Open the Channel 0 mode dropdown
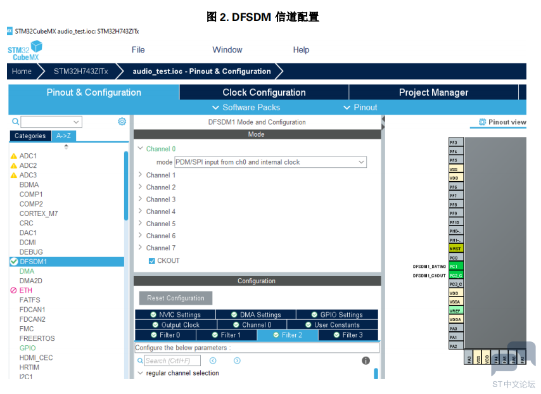Viewport: 541px width, 394px height. (270, 162)
